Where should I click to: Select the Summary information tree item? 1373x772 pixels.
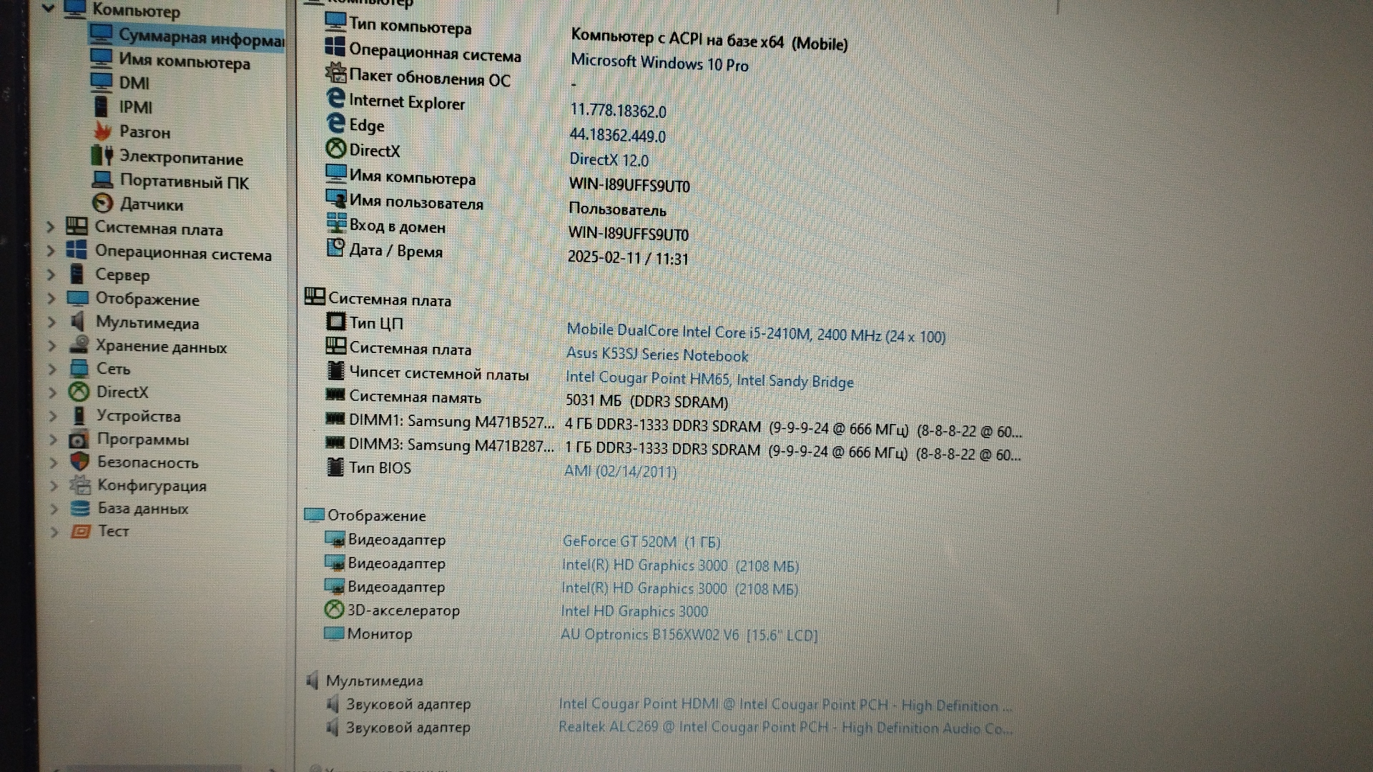tap(187, 36)
